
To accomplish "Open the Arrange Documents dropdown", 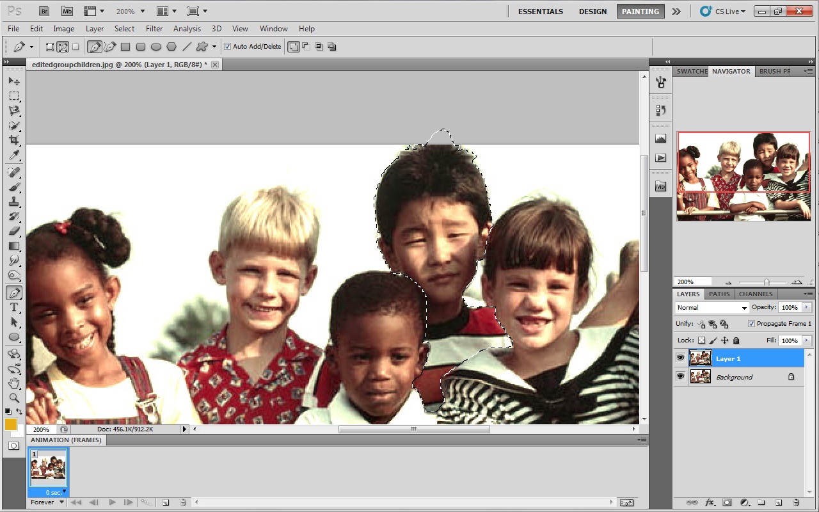I will point(166,12).
